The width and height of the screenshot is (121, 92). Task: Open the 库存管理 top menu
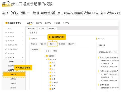57,23
